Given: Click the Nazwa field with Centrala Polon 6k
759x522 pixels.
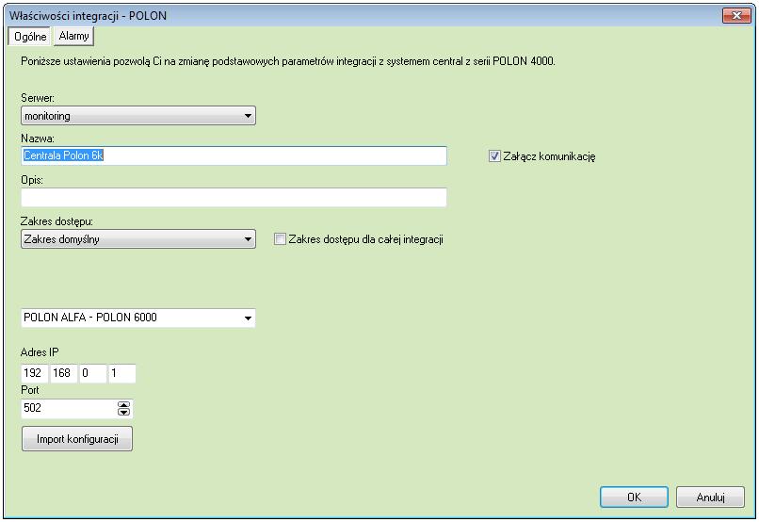Looking at the screenshot, I should pos(234,155).
